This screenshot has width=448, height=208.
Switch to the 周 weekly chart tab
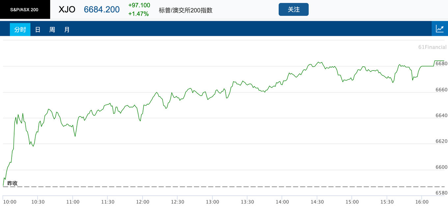click(x=52, y=30)
